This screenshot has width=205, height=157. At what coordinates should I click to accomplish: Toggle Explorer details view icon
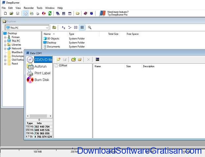82,28
